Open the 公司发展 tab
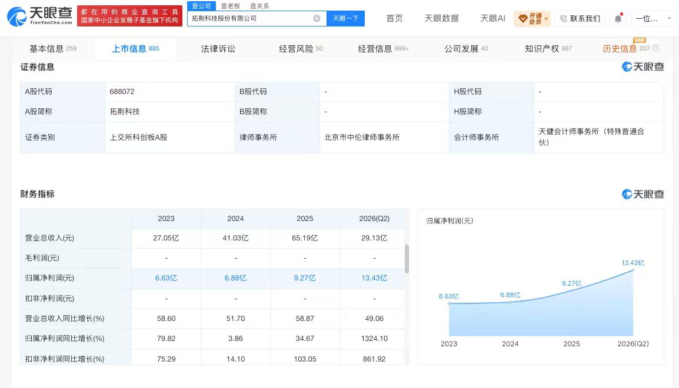Image resolution: width=679 pixels, height=388 pixels. point(466,48)
